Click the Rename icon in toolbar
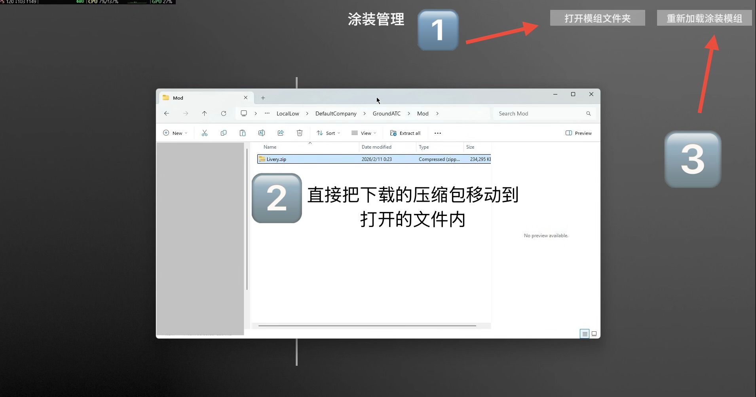Image resolution: width=756 pixels, height=397 pixels. 261,133
